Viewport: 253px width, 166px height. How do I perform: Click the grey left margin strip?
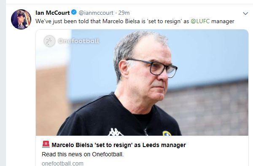(x=3, y=83)
